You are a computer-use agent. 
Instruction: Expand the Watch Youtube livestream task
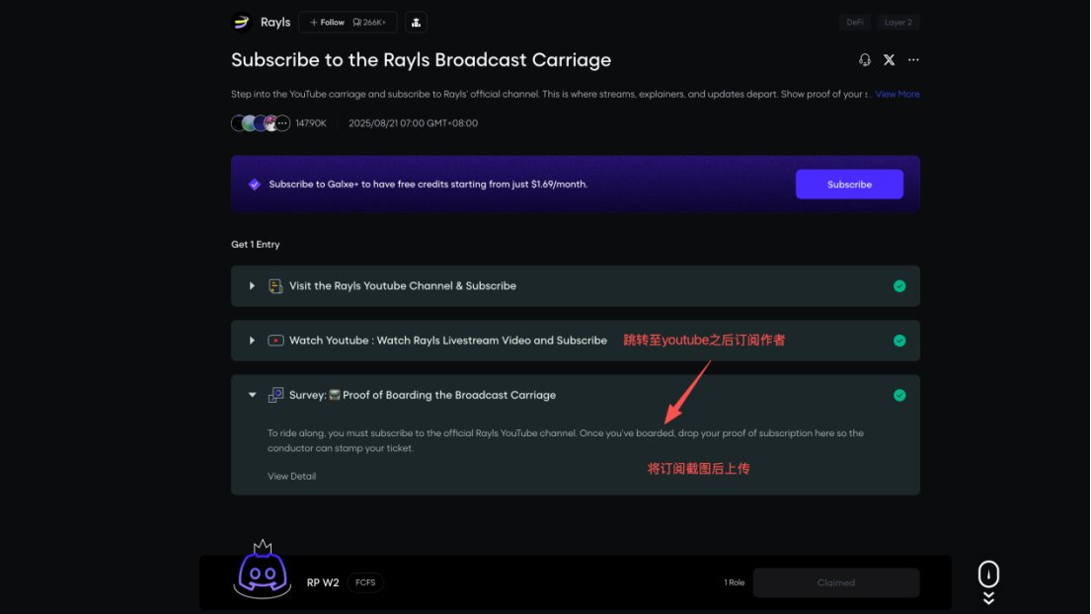(252, 341)
